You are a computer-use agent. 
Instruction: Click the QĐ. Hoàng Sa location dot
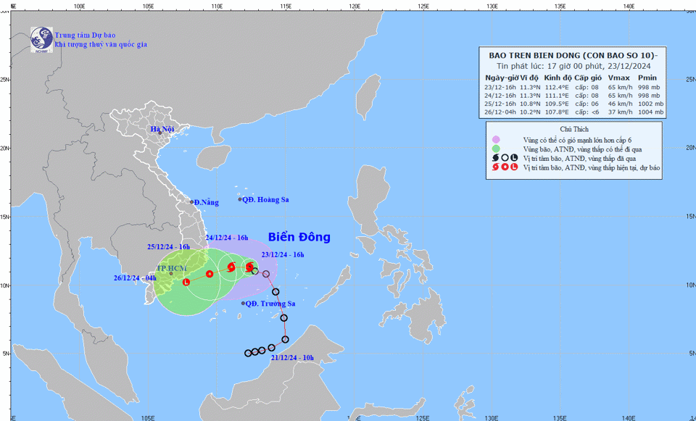tap(240, 199)
